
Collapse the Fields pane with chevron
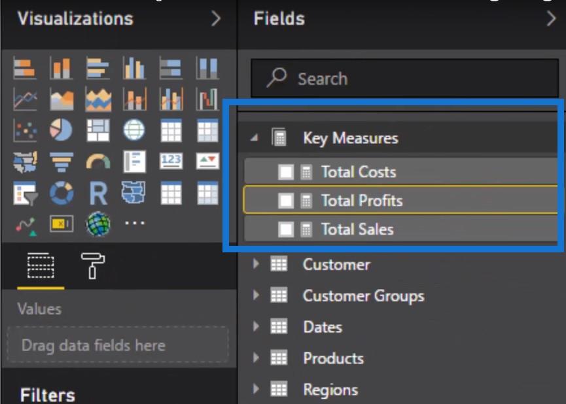pyautogui.click(x=551, y=18)
